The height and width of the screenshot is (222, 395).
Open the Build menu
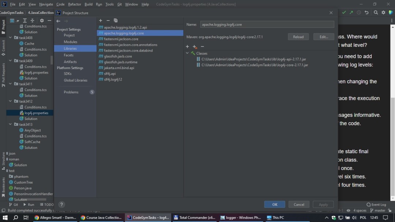coord(89,4)
